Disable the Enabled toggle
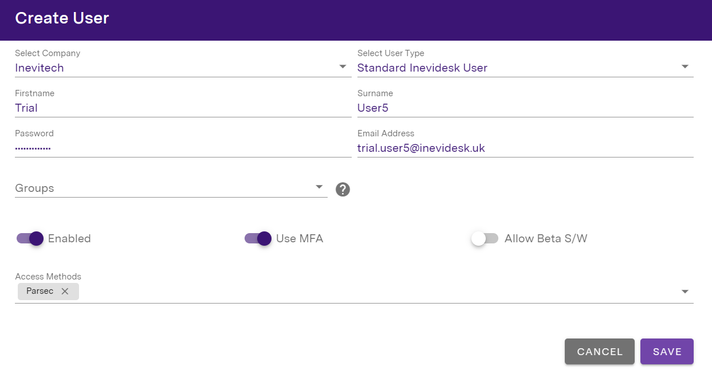The height and width of the screenshot is (370, 712). [x=29, y=238]
